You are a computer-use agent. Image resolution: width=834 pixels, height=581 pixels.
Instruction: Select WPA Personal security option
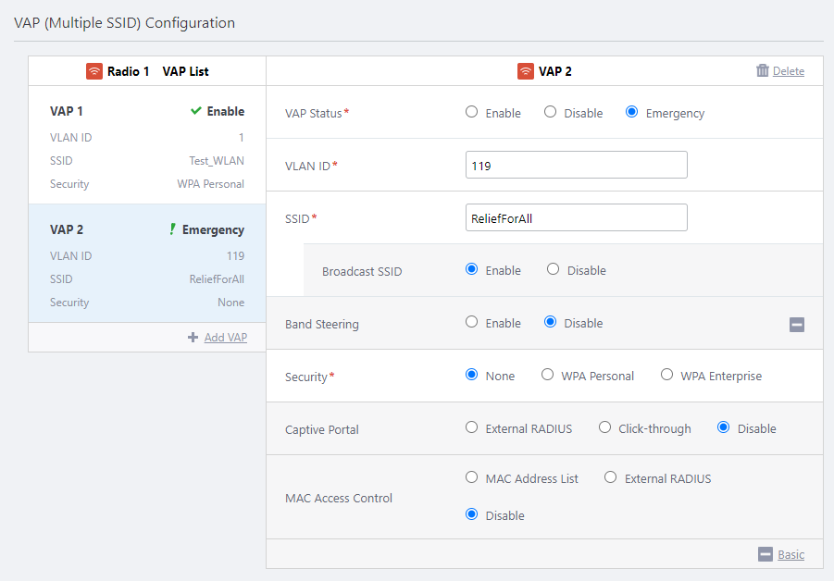point(548,376)
